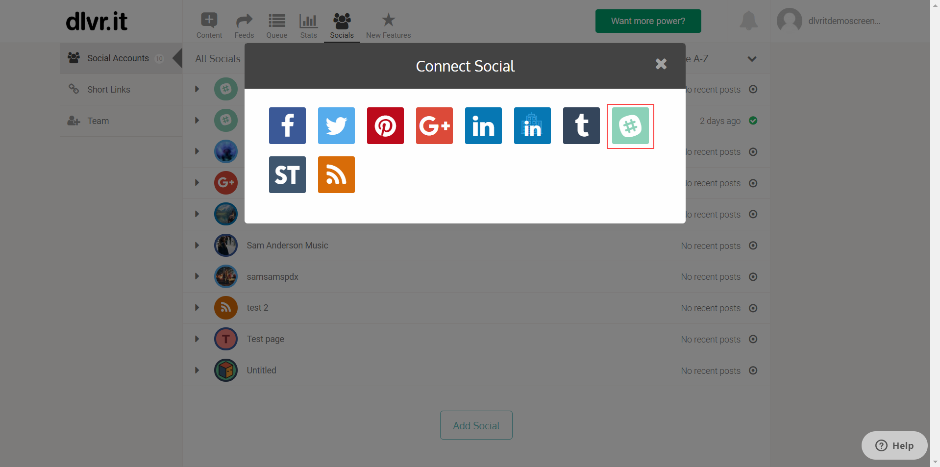Open notifications bell

748,21
